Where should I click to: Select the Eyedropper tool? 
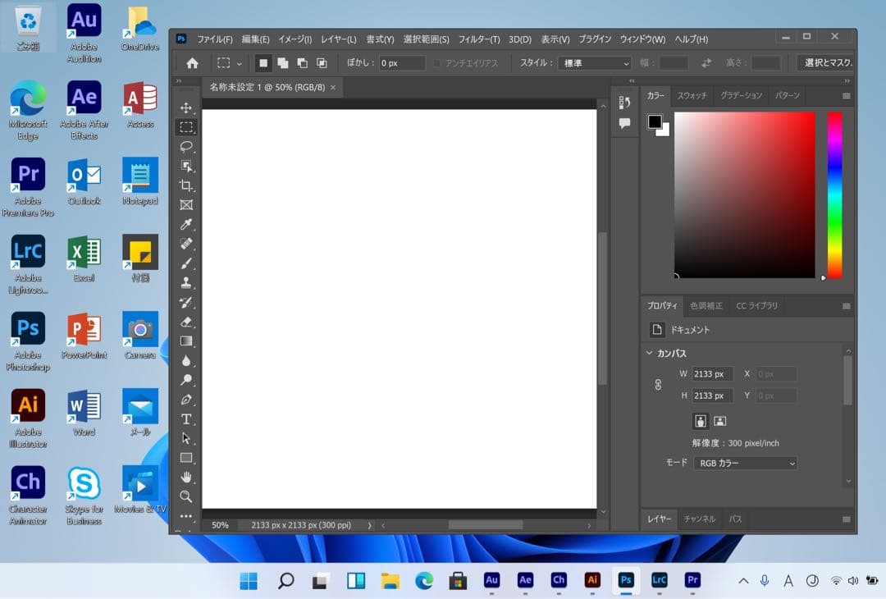186,225
